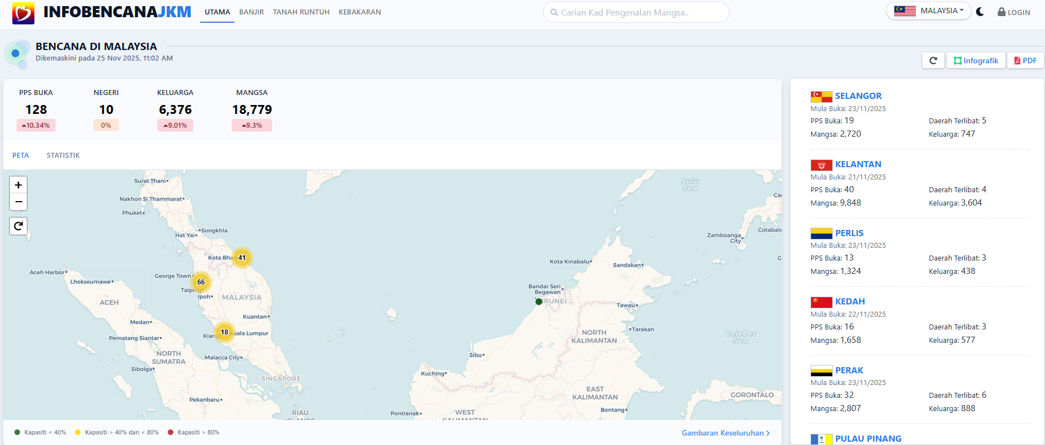Image resolution: width=1045 pixels, height=445 pixels.
Task: Click the refresh data button near Infografik
Action: (x=933, y=61)
